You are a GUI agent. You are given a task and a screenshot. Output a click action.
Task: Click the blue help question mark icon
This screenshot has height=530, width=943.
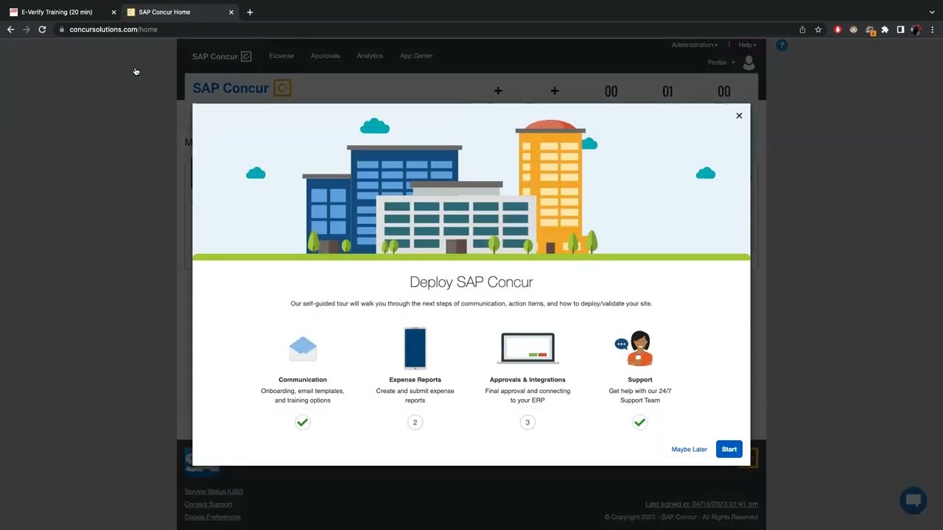(782, 45)
